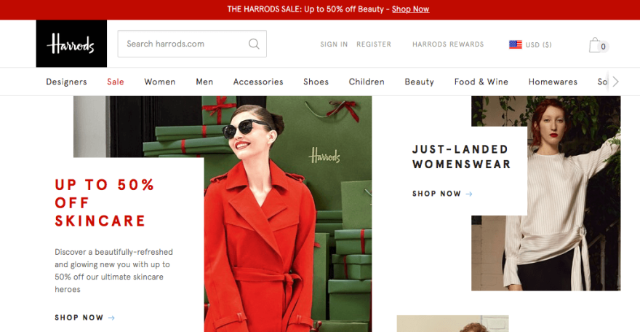Screen dimensions: 640x332
Task: Click the US flag icon
Action: coord(516,44)
